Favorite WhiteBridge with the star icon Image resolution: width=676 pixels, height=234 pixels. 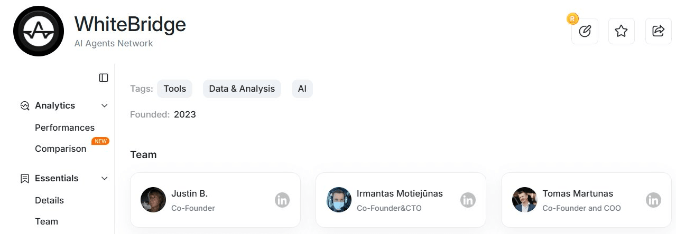622,31
